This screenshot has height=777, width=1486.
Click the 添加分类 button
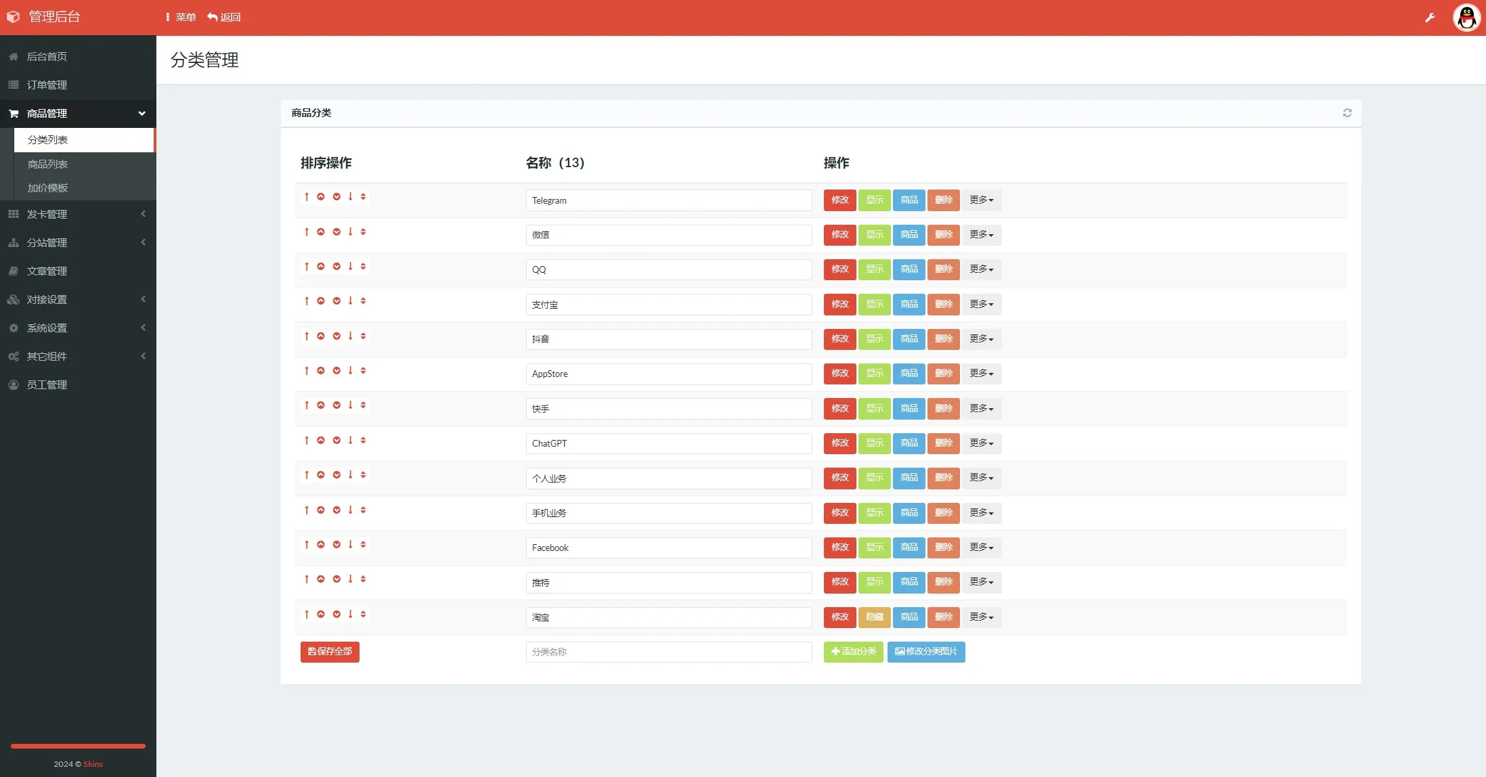853,652
